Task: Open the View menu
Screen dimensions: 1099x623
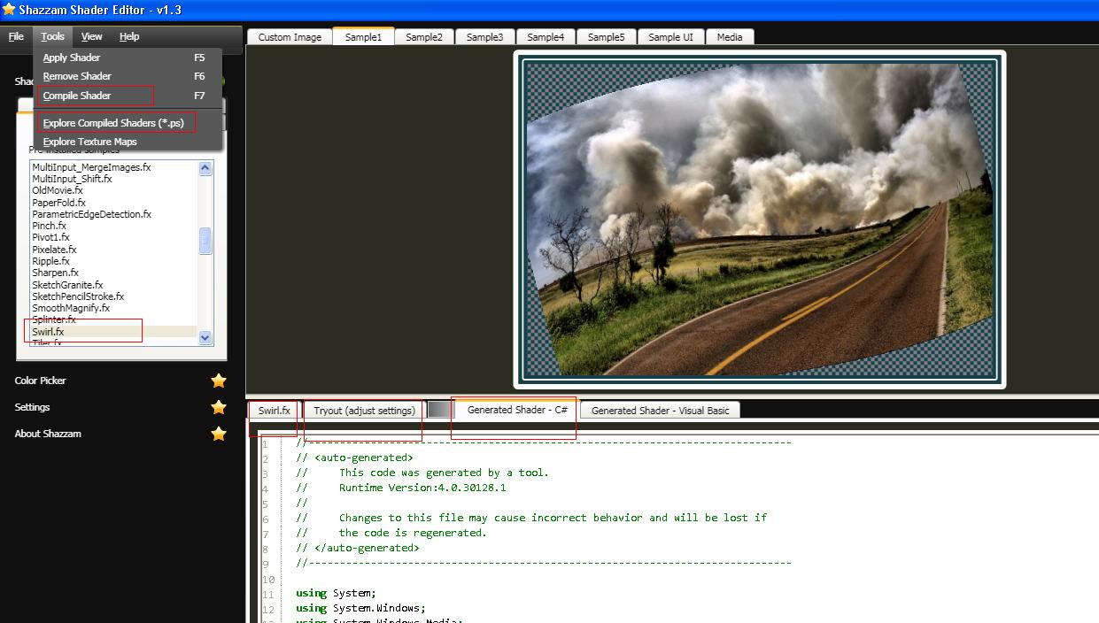Action: point(91,36)
